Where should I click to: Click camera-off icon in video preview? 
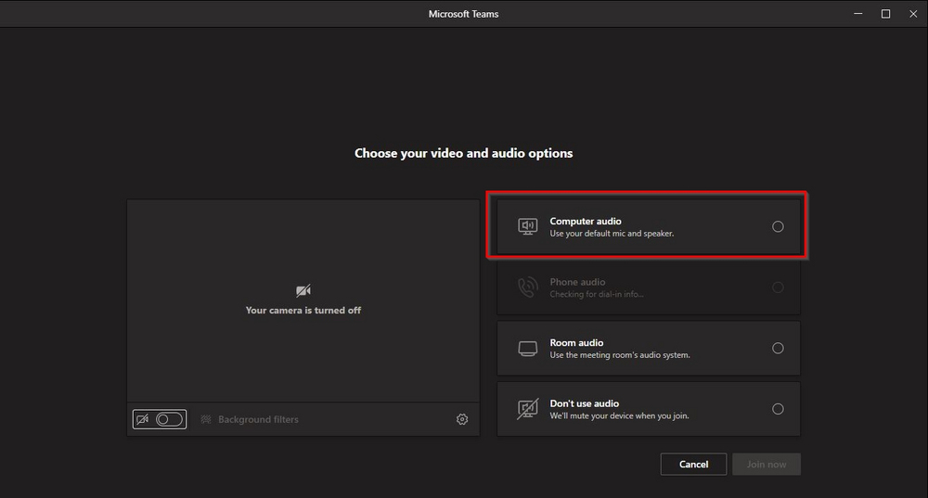(x=303, y=290)
